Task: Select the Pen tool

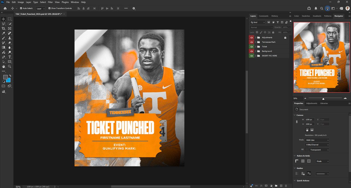Action: point(4,57)
